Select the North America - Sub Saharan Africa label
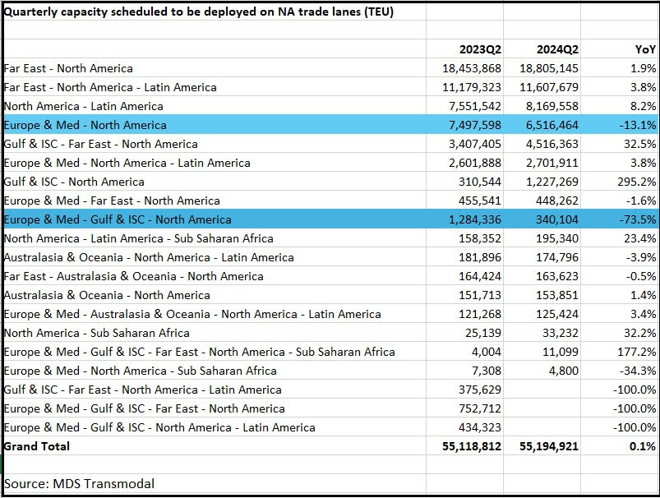The width and height of the screenshot is (660, 498). pos(97,333)
